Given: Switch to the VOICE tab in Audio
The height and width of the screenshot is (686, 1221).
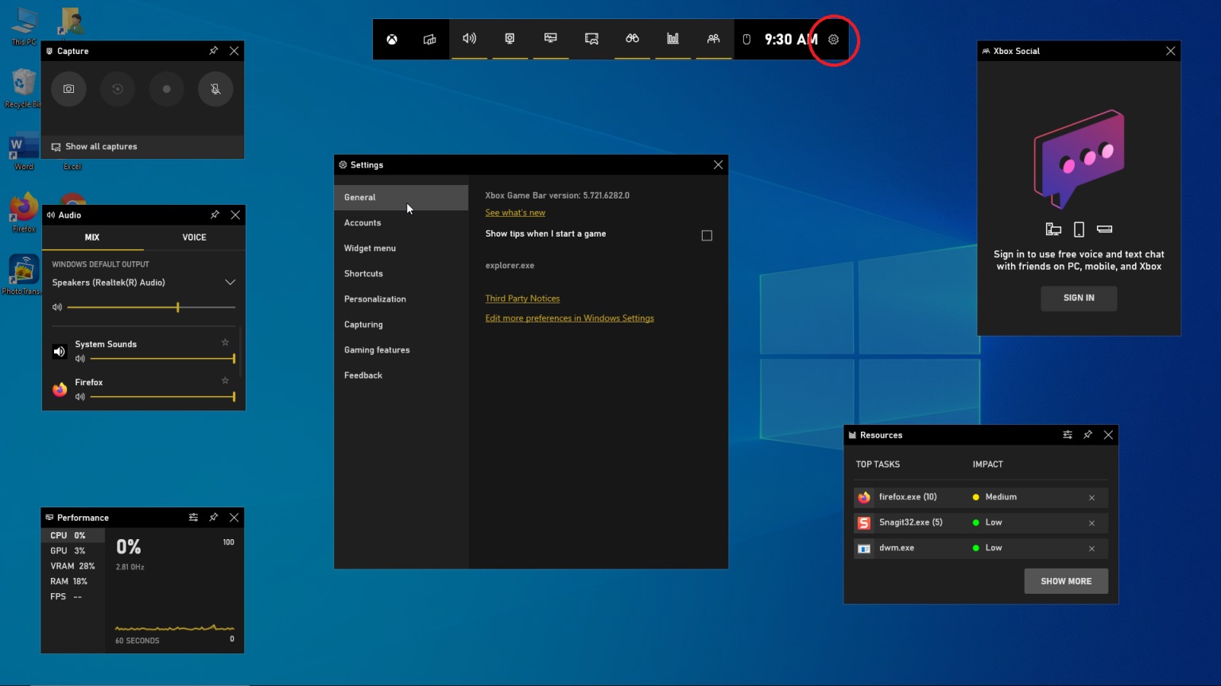Looking at the screenshot, I should (194, 237).
